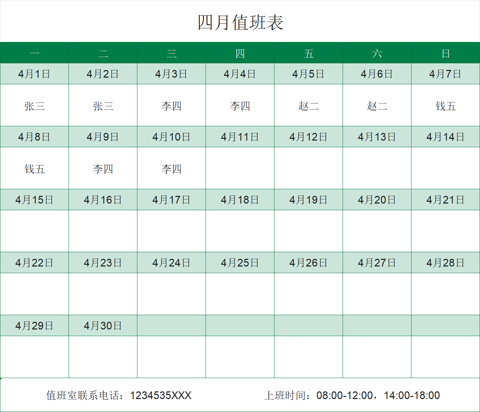Click the phone number 1234535XXX

point(161,395)
